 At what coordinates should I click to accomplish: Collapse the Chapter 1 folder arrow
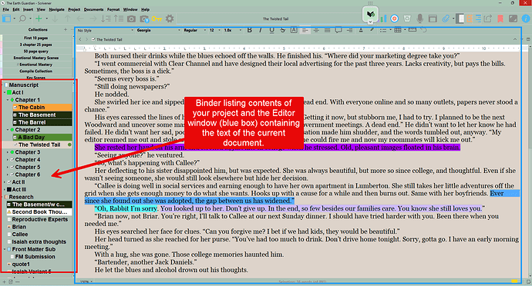[x=8, y=100]
